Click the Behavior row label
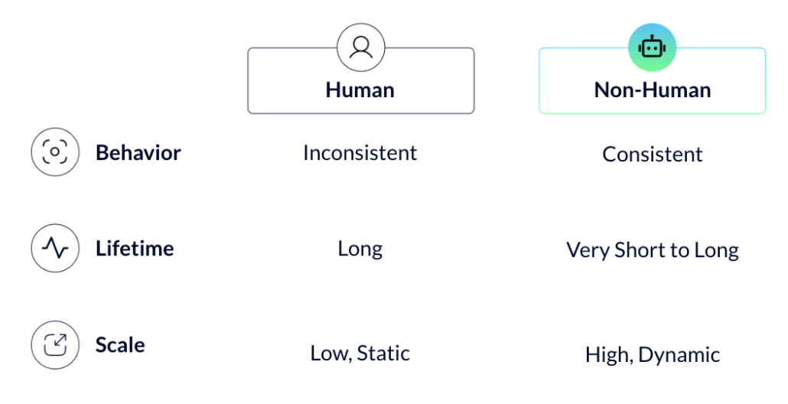Screen dimensions: 788x404 pyautogui.click(x=138, y=153)
